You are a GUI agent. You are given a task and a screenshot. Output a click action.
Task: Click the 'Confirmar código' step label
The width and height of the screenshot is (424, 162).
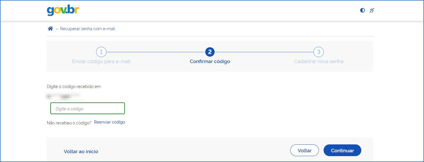[210, 62]
